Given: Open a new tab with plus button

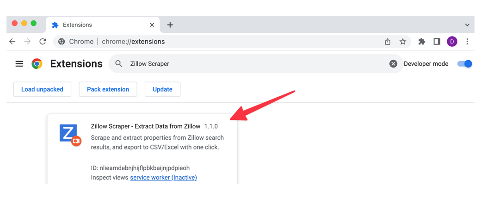Looking at the screenshot, I should coord(170,25).
